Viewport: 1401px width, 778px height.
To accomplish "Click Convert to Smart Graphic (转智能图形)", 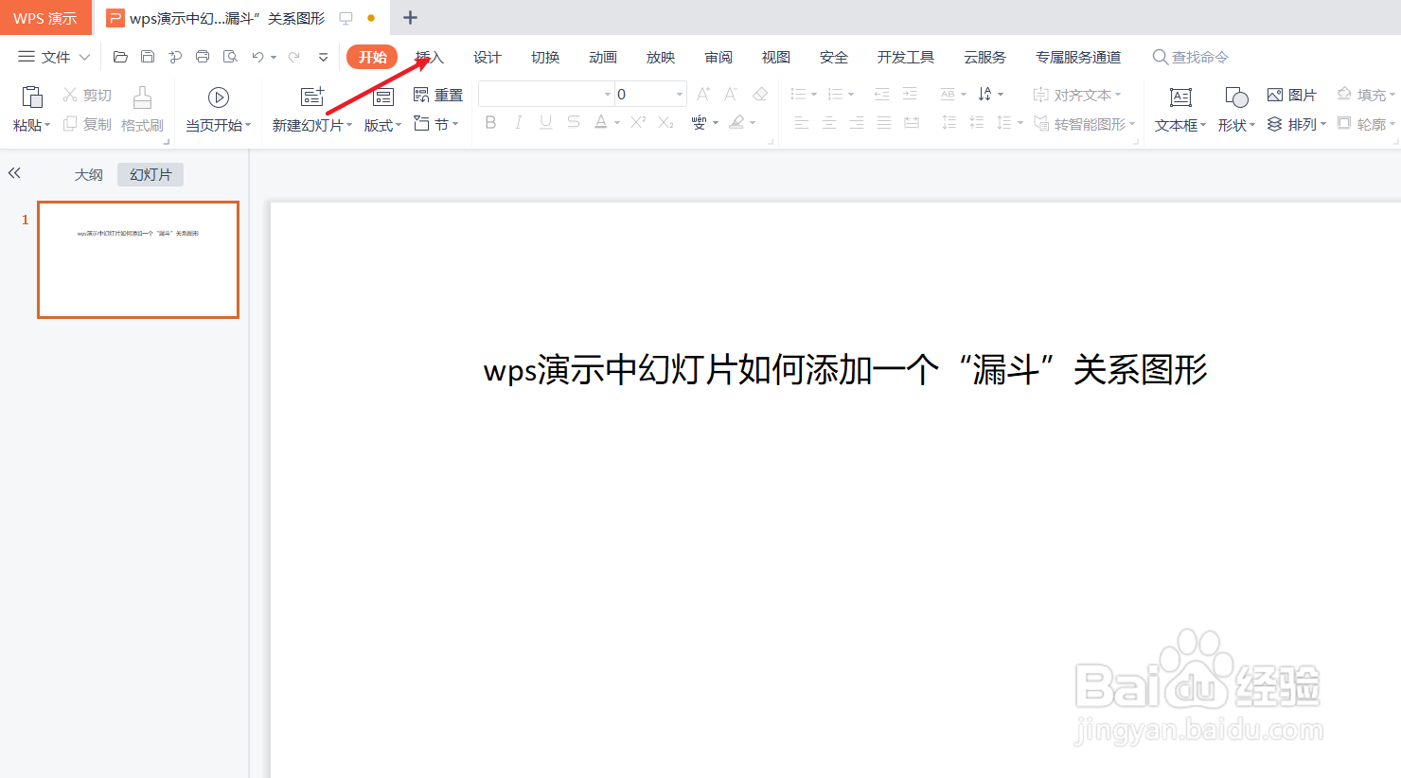I will click(1084, 124).
